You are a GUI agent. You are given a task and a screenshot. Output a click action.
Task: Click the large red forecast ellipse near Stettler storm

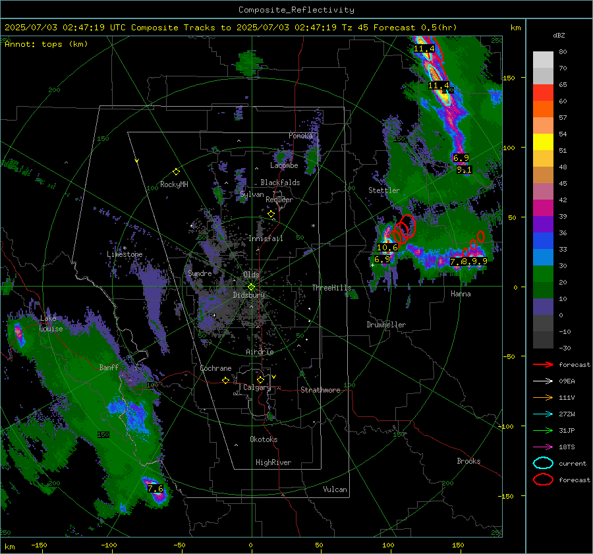[408, 226]
